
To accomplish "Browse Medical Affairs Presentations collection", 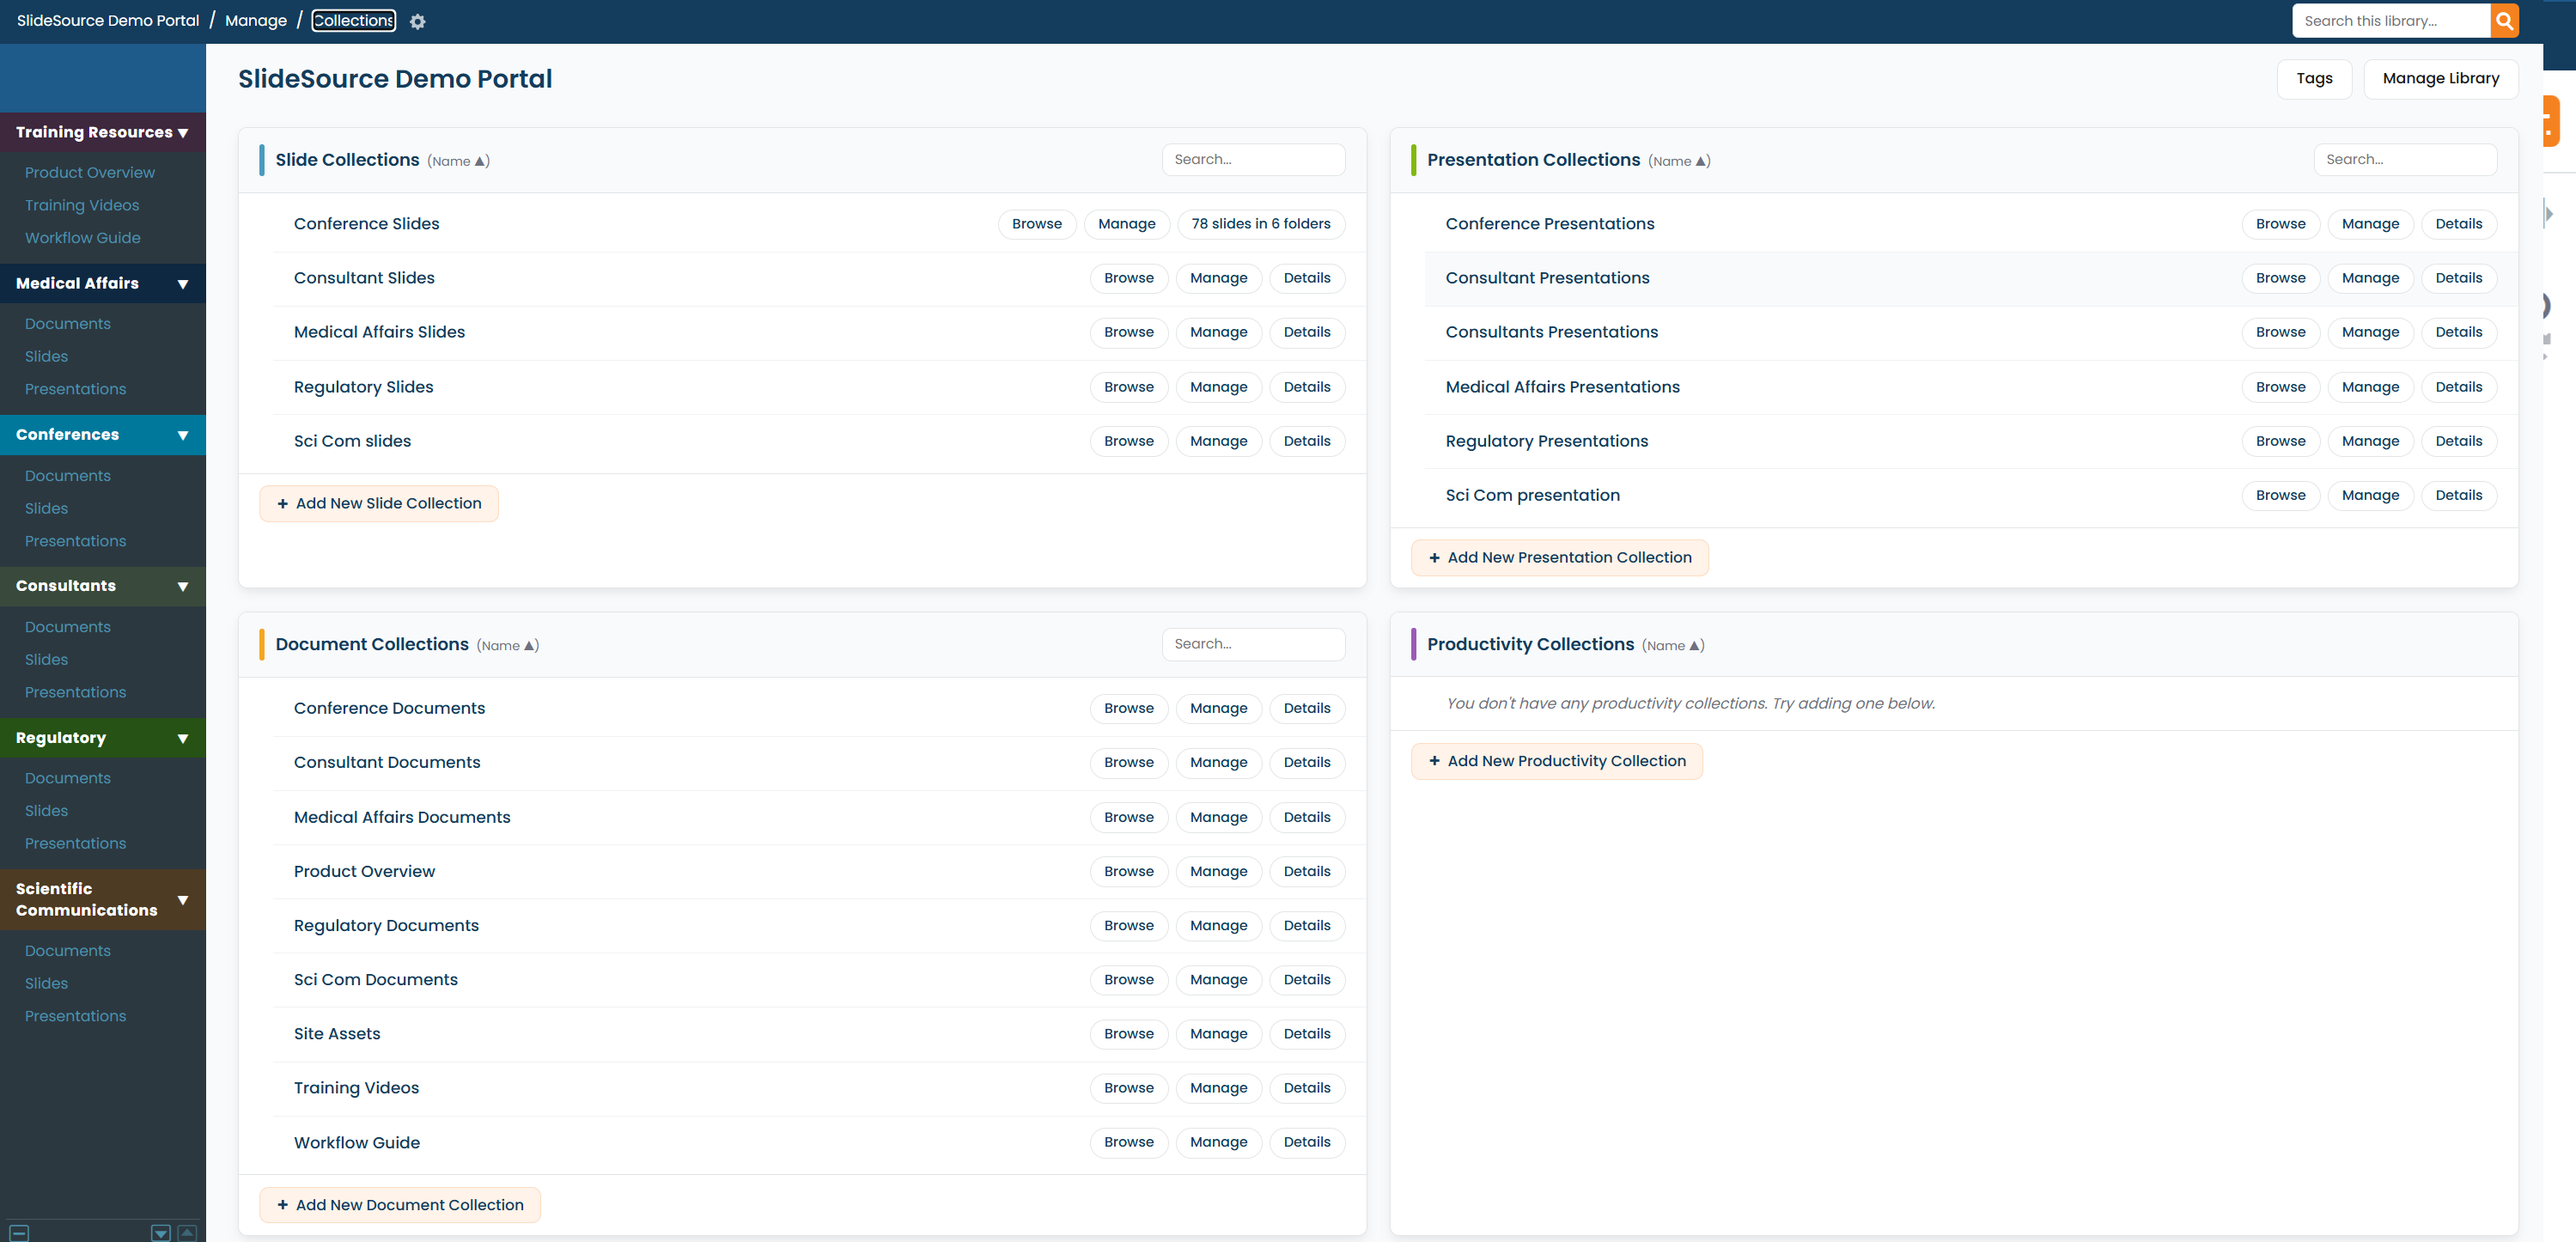I will (x=2280, y=387).
